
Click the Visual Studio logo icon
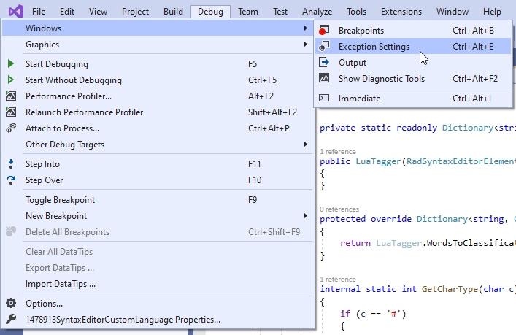[x=11, y=12]
